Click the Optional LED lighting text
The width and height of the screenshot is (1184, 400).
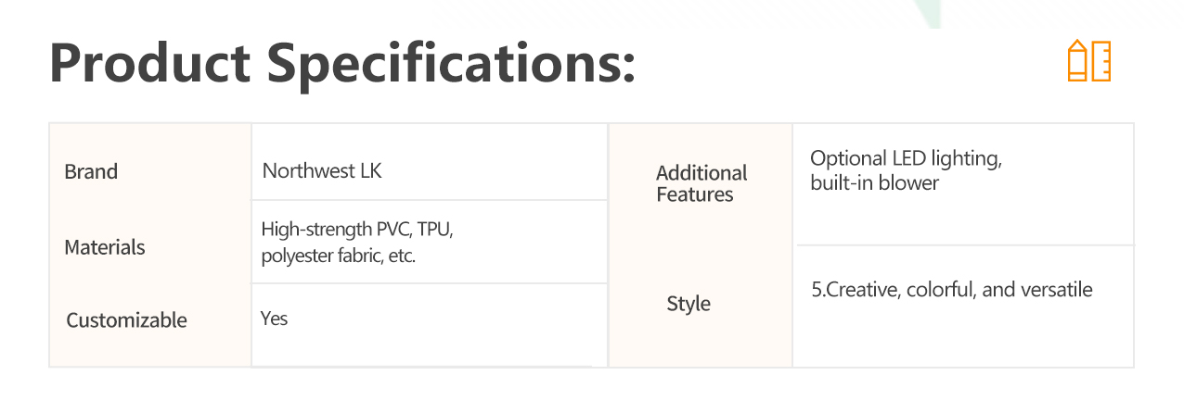(906, 158)
